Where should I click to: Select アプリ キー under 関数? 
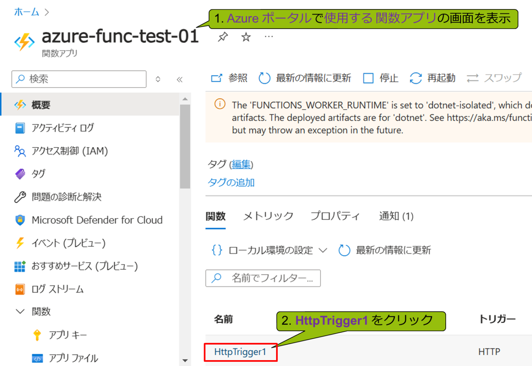tap(68, 335)
